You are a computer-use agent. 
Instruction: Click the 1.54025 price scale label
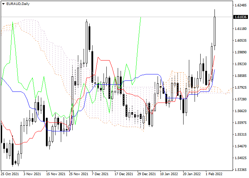click(240, 158)
